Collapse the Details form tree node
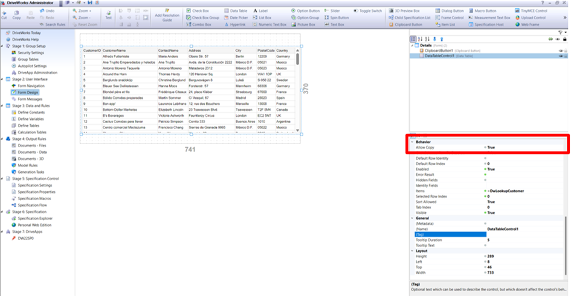 click(412, 45)
